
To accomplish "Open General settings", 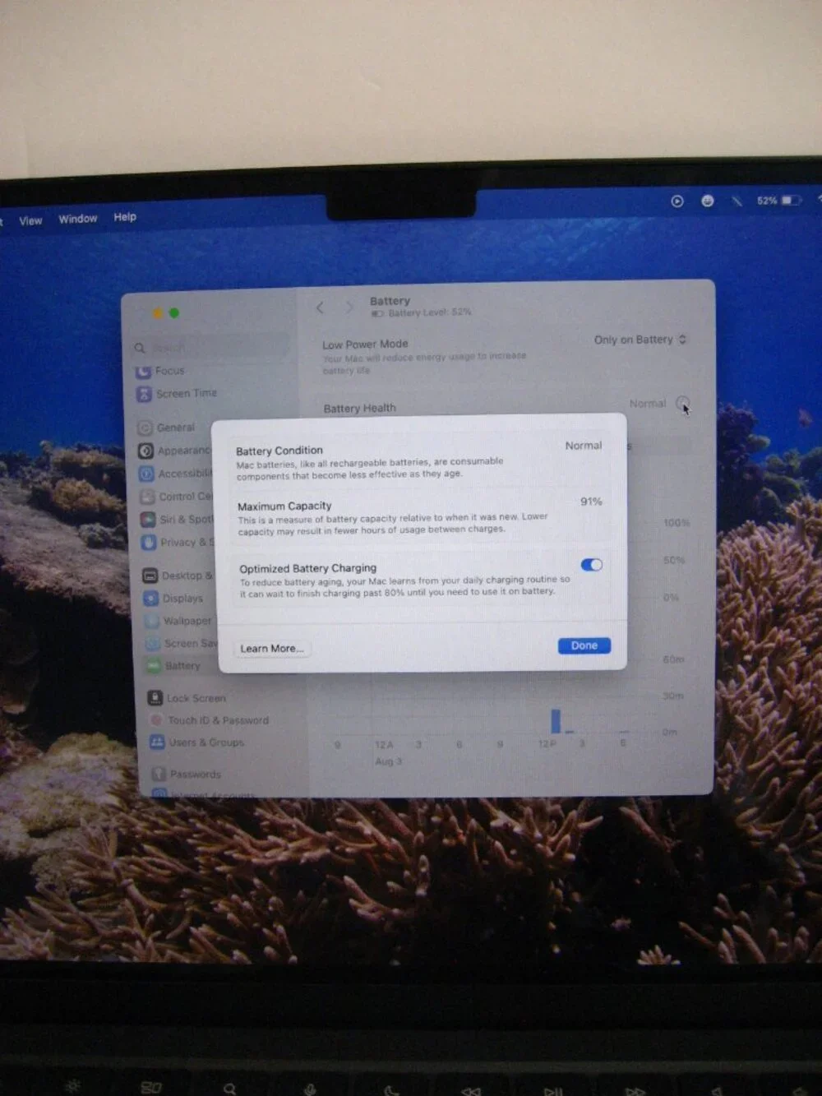I will (x=166, y=428).
